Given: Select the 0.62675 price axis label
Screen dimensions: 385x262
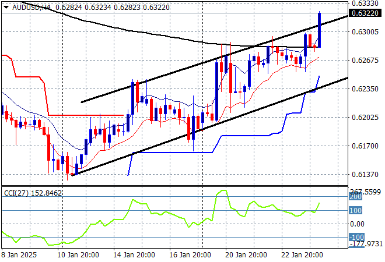Looking at the screenshot, I should click(x=365, y=61).
